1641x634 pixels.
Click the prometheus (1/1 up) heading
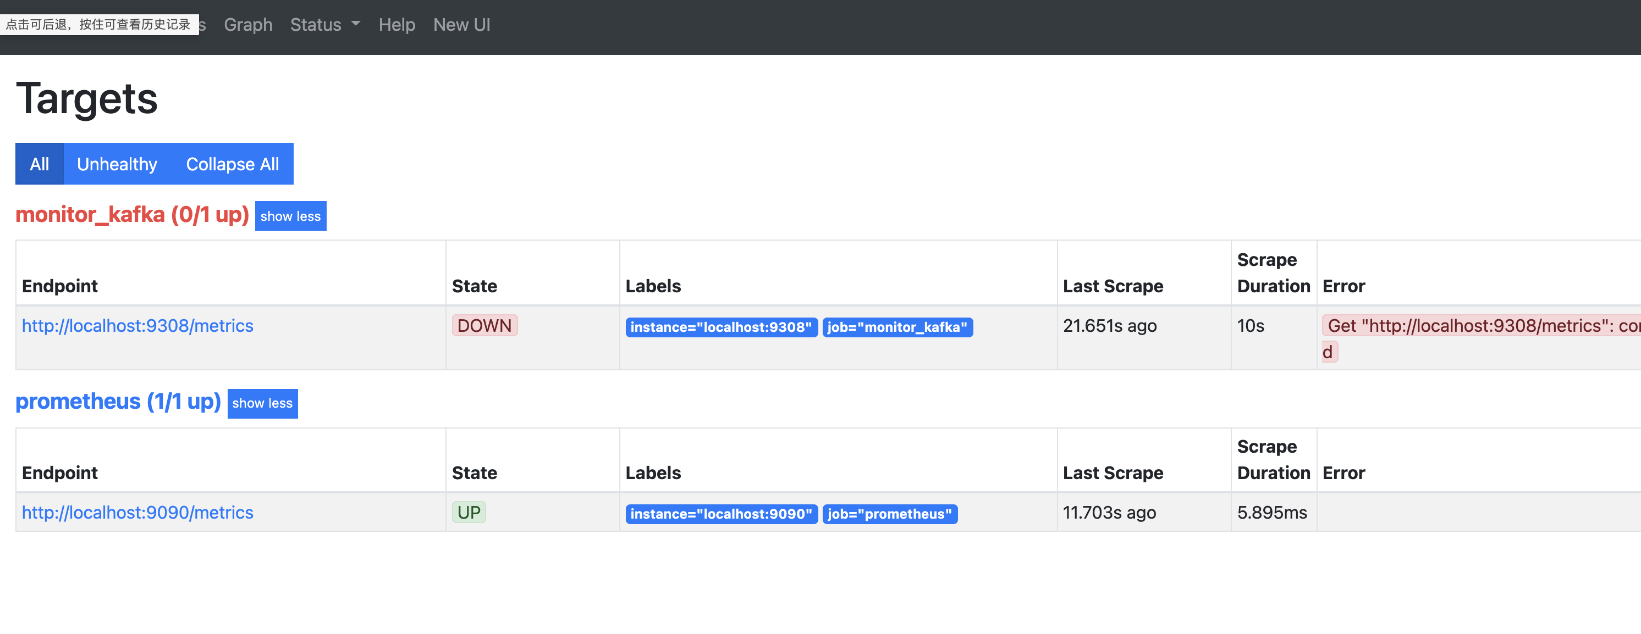[118, 402]
